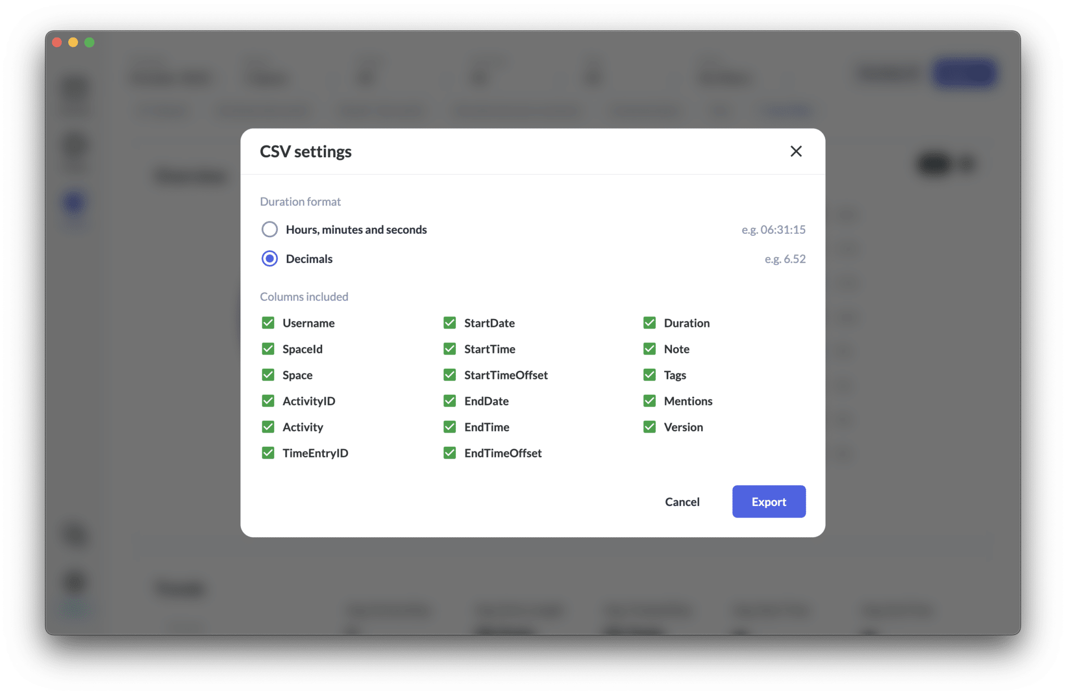Select Hours, minutes and seconds format
1066x695 pixels.
(x=270, y=230)
